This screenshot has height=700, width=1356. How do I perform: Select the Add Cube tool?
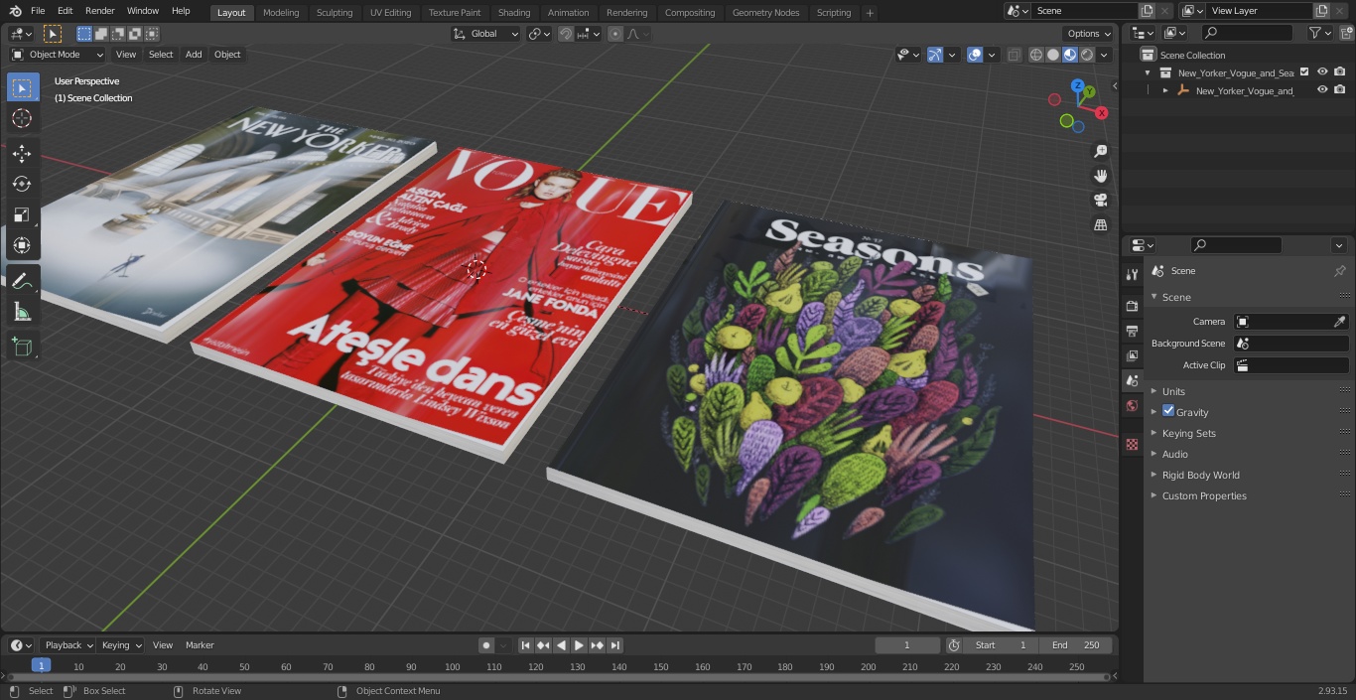tap(22, 347)
